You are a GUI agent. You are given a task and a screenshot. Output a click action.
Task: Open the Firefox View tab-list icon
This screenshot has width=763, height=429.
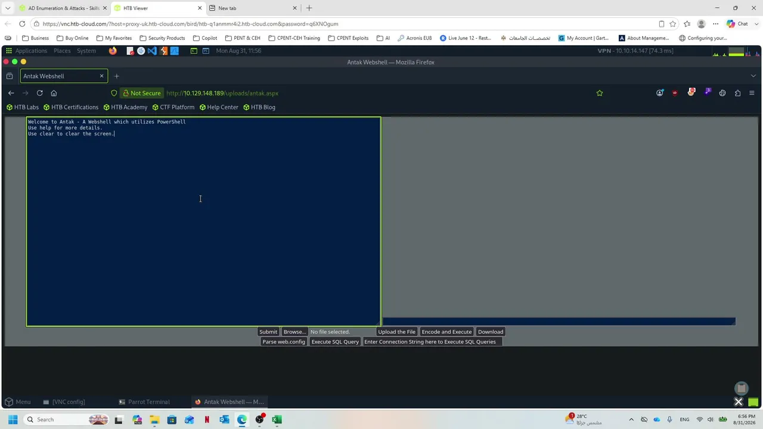(10, 76)
